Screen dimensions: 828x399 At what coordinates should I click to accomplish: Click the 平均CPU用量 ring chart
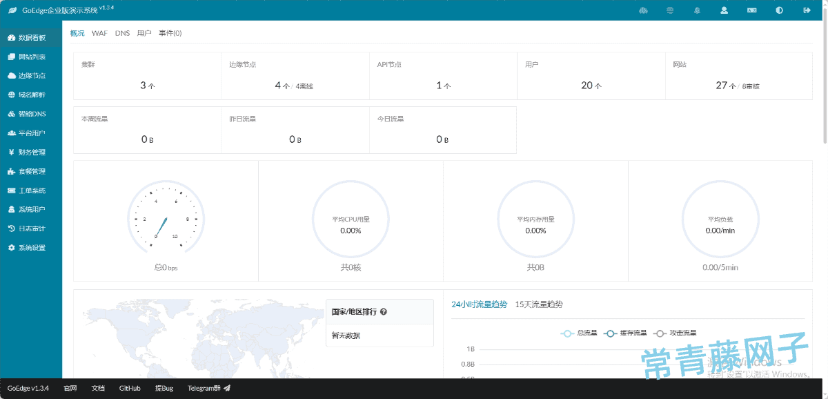(x=351, y=220)
